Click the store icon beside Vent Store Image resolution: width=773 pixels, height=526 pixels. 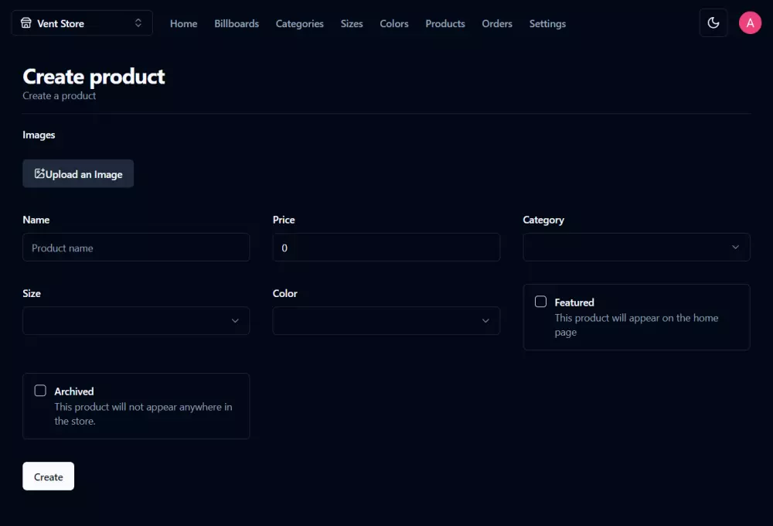26,23
